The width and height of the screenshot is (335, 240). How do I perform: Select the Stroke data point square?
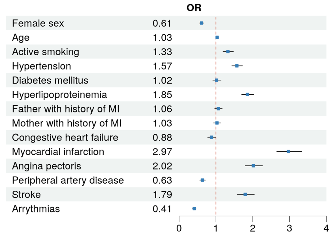(x=245, y=194)
